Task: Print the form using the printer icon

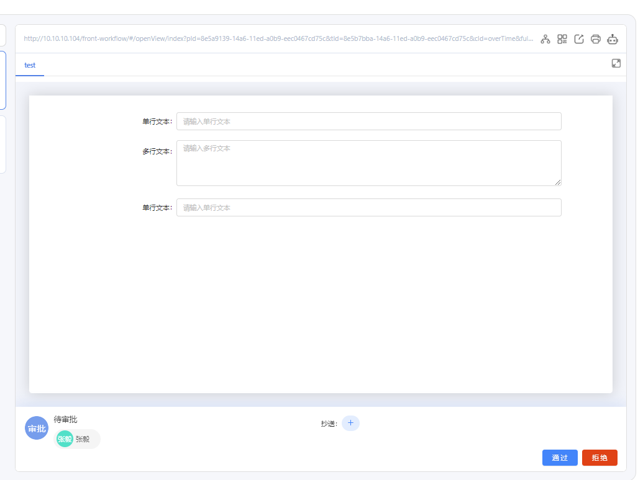Action: pos(596,39)
